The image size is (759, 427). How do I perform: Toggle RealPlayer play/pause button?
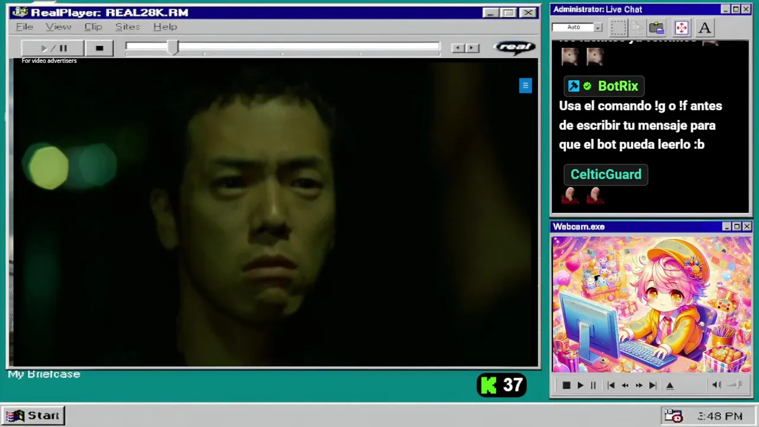point(53,48)
